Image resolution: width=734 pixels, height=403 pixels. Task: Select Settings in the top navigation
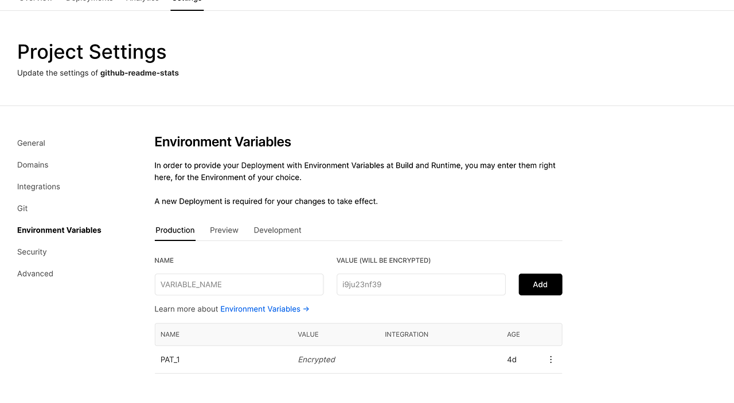tap(187, 2)
